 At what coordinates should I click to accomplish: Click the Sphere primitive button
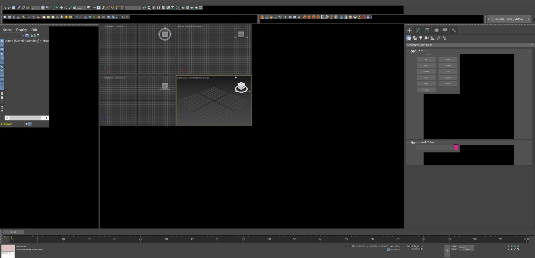(x=426, y=66)
